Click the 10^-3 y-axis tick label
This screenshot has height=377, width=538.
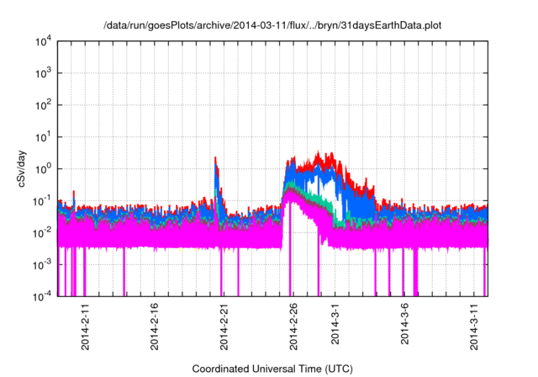(x=42, y=264)
